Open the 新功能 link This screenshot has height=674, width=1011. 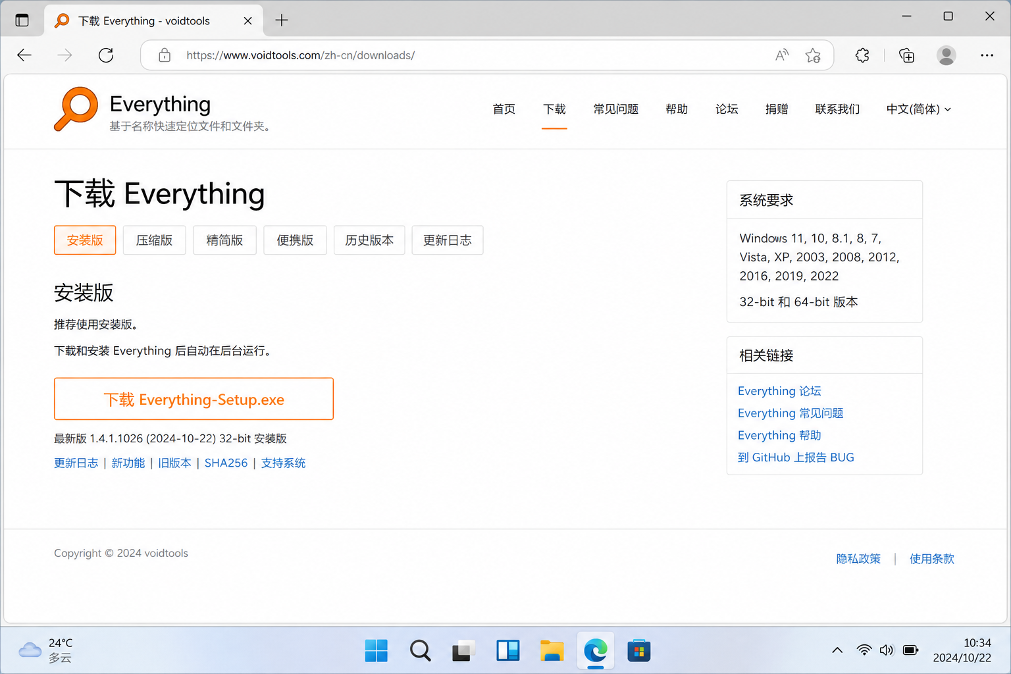pos(128,463)
